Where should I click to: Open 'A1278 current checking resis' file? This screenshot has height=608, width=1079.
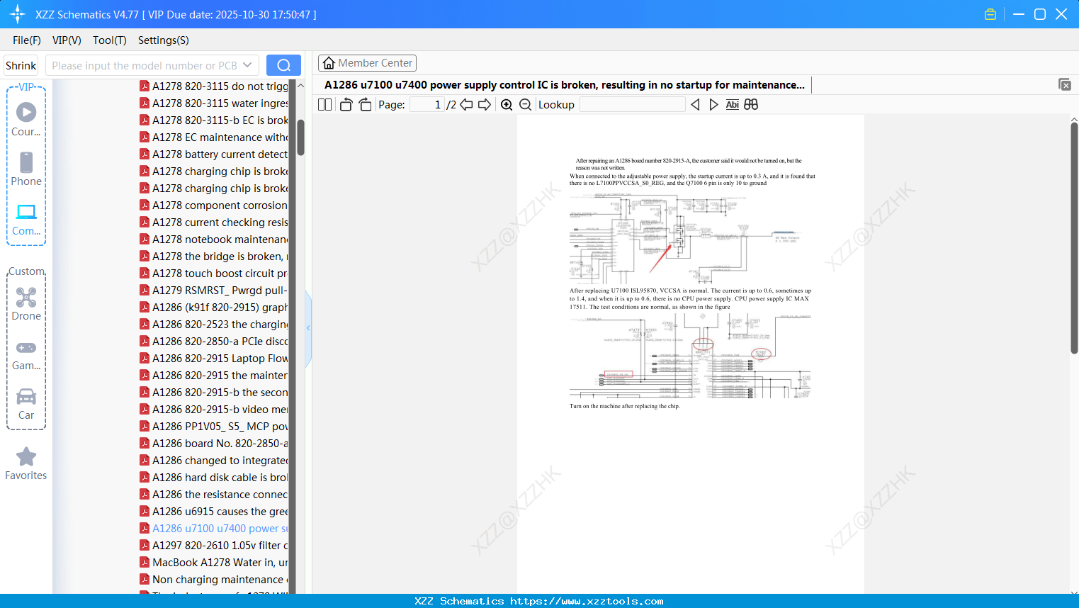[213, 222]
